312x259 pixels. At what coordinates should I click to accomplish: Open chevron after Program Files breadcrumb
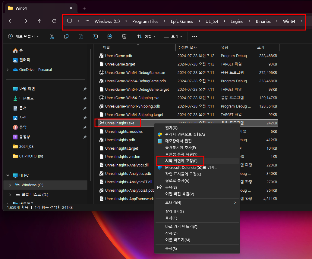(165, 21)
